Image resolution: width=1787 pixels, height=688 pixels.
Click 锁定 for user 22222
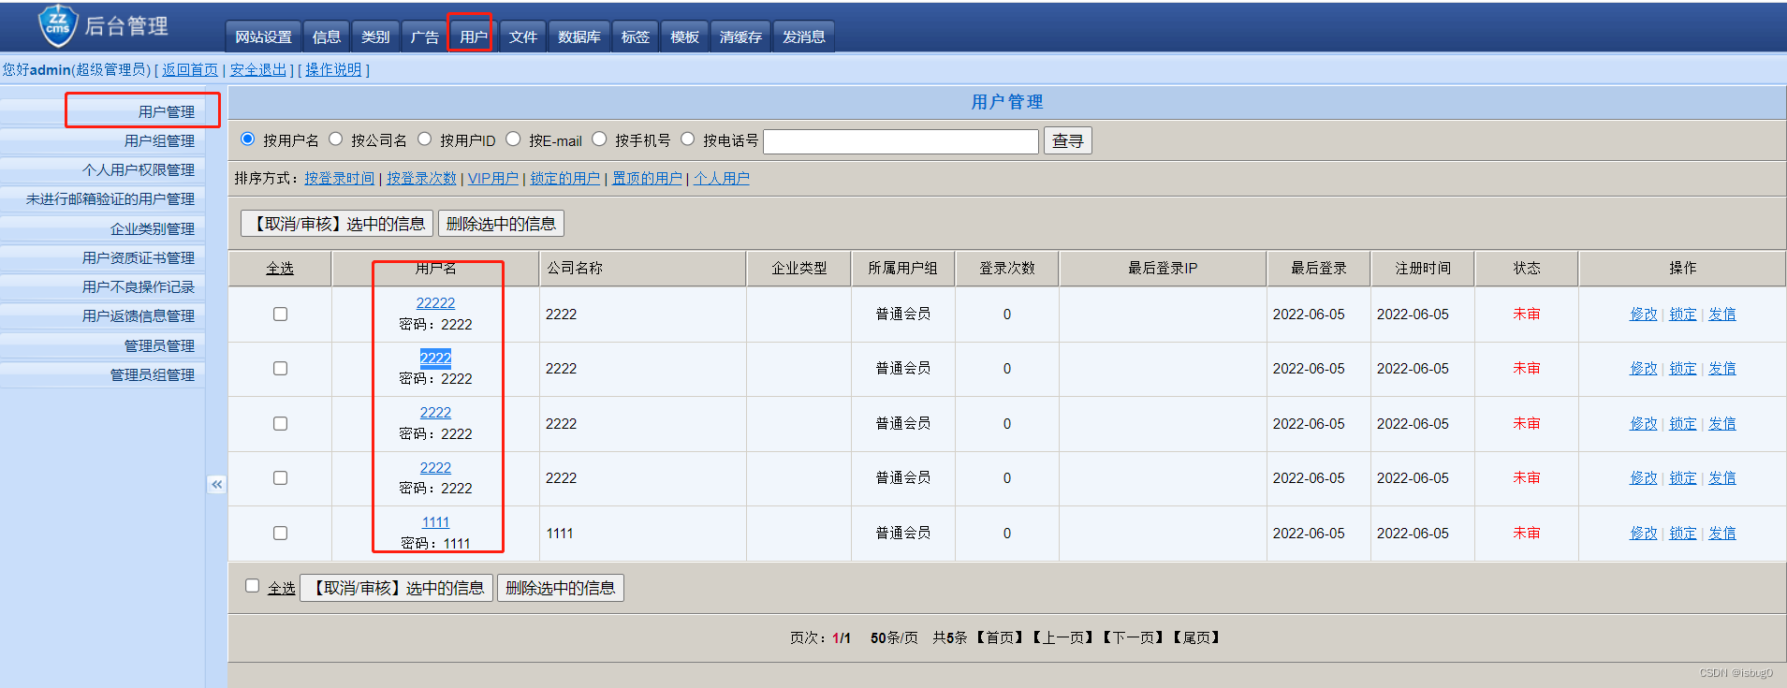[1683, 315]
